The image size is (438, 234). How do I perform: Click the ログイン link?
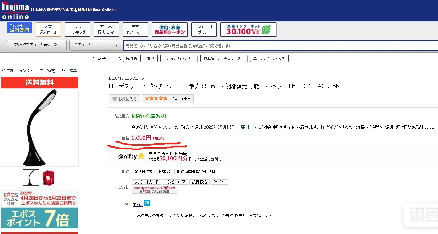coord(330,127)
